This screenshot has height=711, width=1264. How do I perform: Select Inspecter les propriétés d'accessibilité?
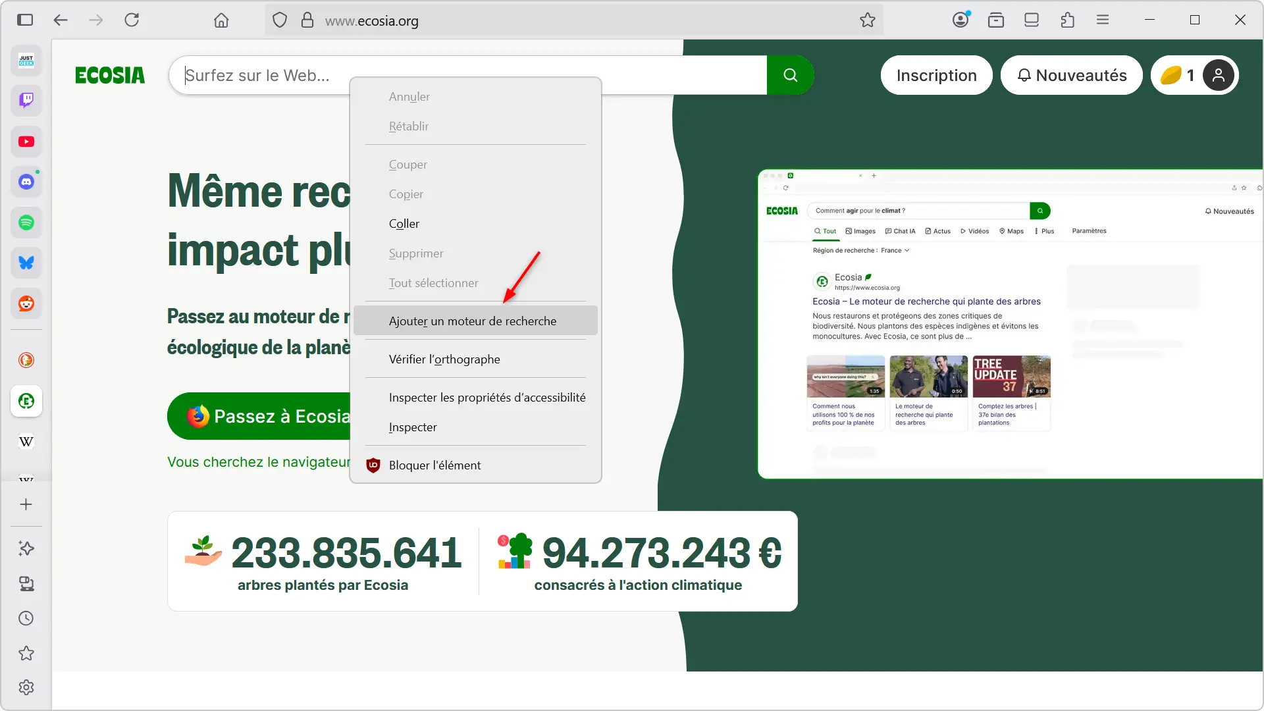pyautogui.click(x=475, y=397)
